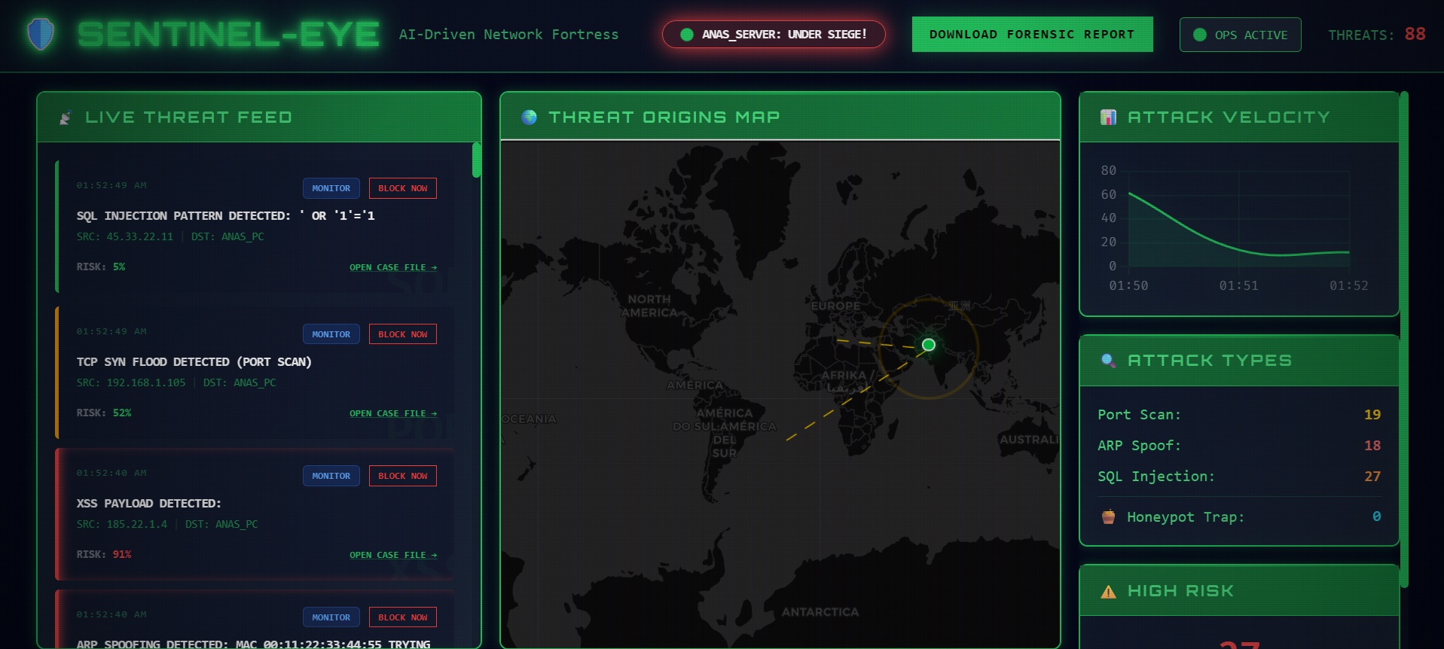This screenshot has width=1444, height=649.
Task: Click the Honeypot Trap value 0
Action: (x=1376, y=516)
